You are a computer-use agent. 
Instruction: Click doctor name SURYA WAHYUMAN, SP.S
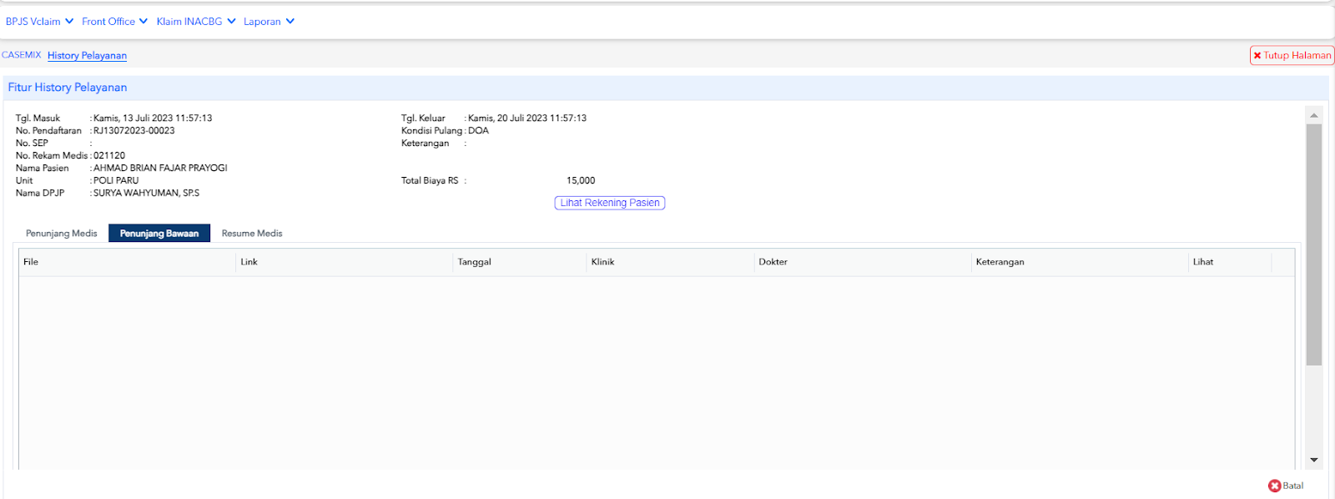point(146,193)
